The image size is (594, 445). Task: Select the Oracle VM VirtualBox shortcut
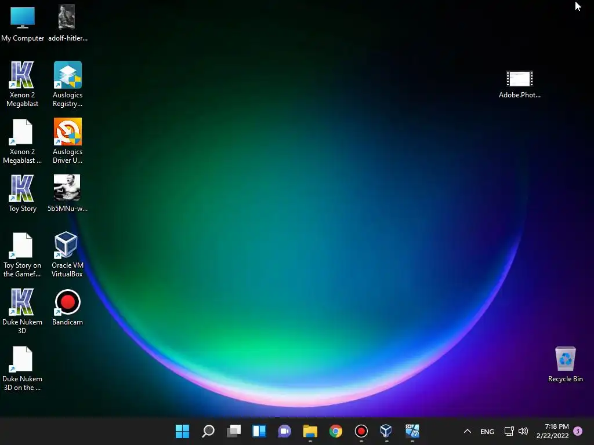67,255
